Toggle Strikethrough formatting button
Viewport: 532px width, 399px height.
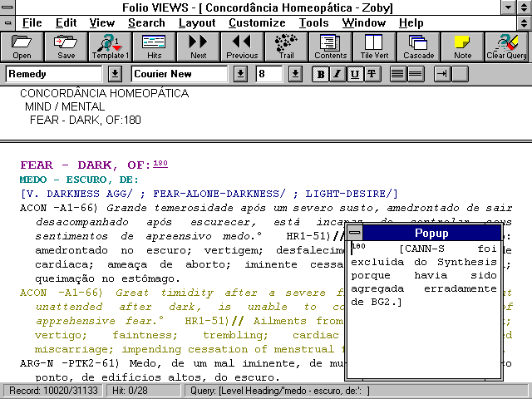(372, 74)
